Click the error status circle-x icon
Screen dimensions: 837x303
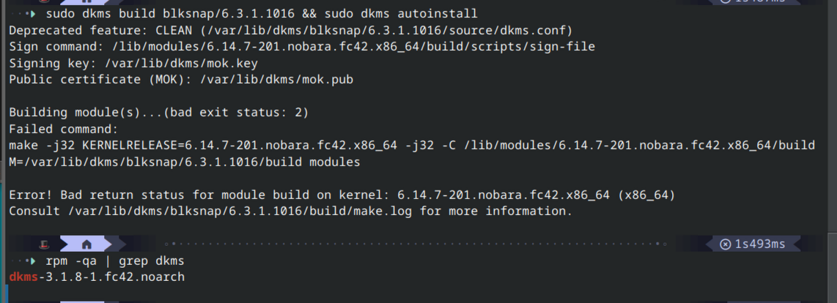pos(725,244)
